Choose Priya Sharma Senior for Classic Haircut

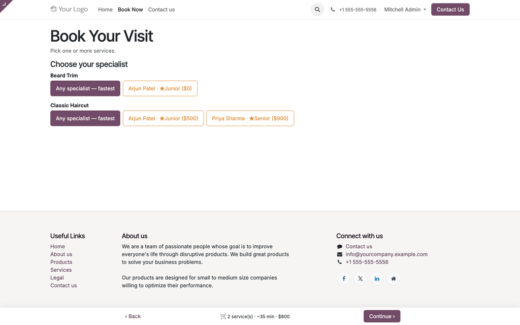[250, 118]
